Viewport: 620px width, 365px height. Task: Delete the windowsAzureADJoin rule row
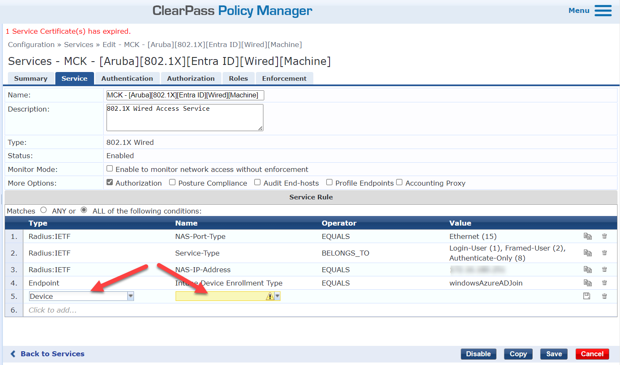(x=604, y=283)
